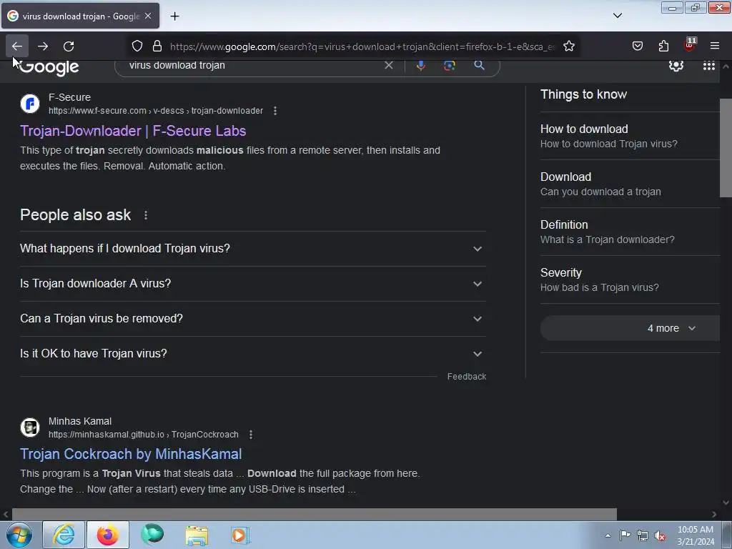Image resolution: width=732 pixels, height=549 pixels.
Task: Submit search with the magnifying glass icon
Action: click(x=479, y=65)
